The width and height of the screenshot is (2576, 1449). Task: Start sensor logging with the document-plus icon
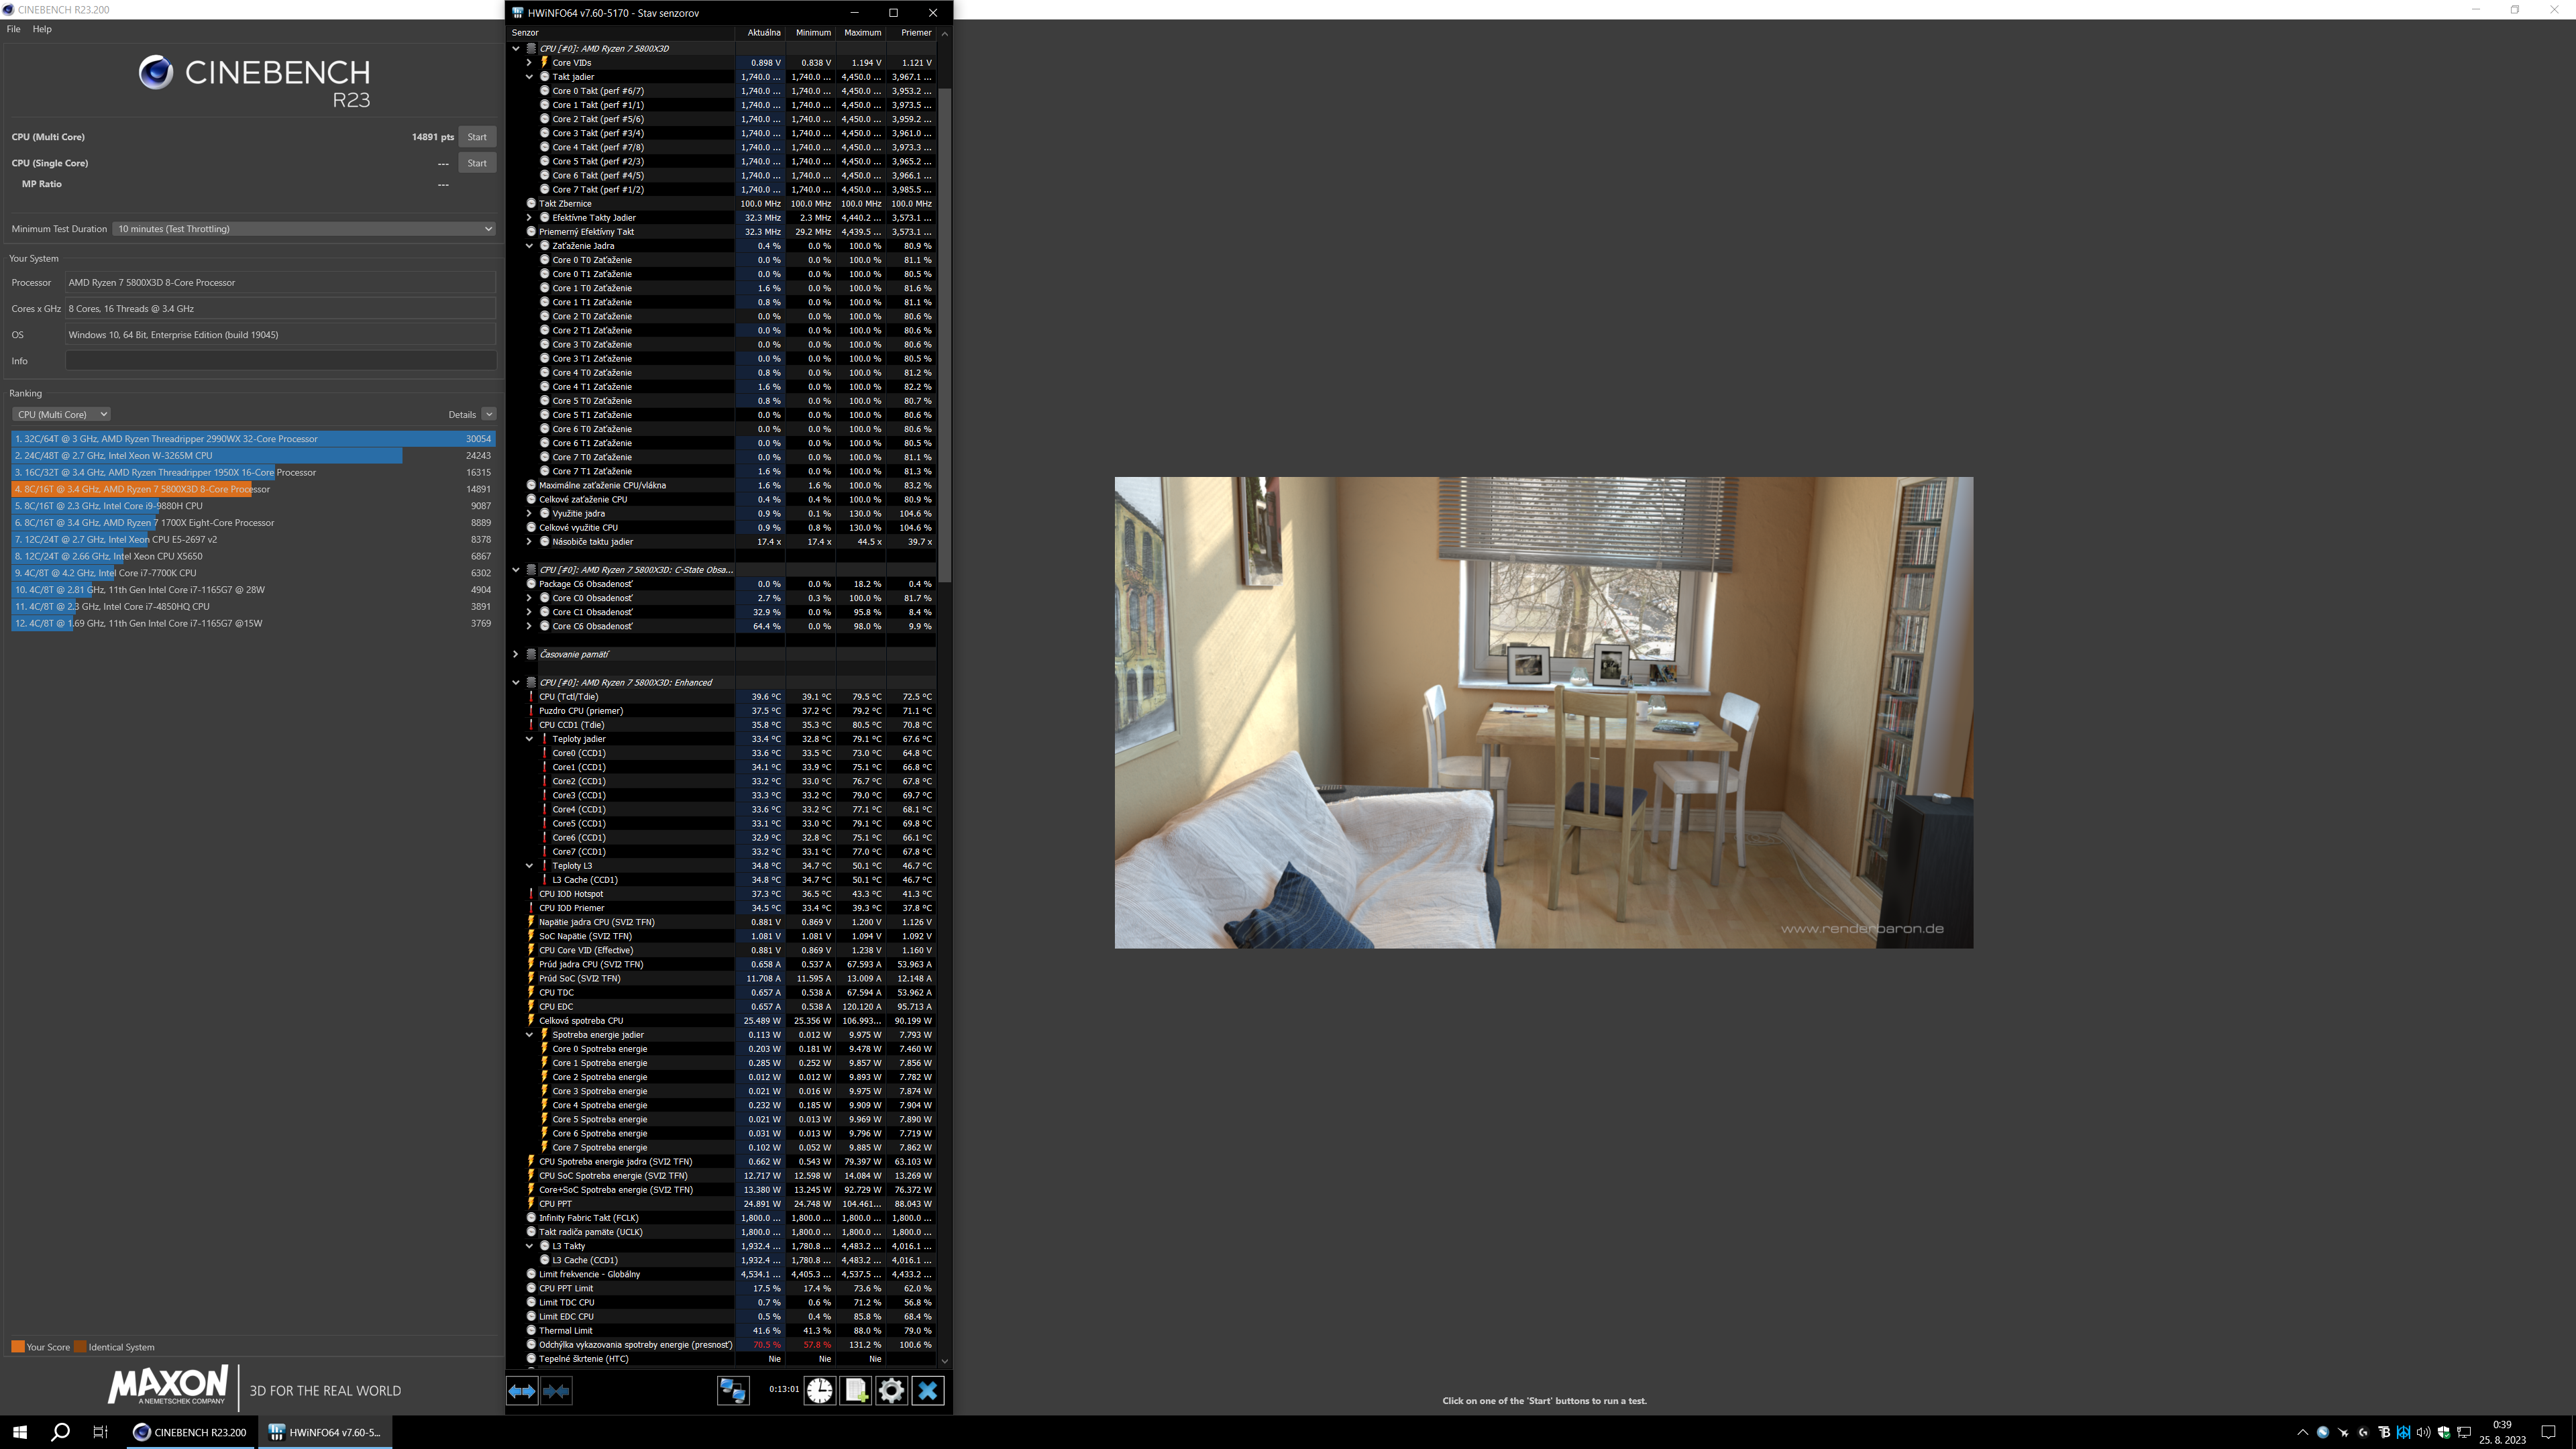tap(856, 1391)
